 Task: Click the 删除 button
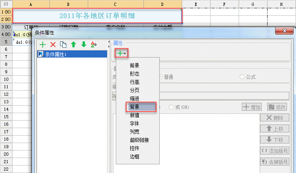pyautogui.click(x=275, y=118)
